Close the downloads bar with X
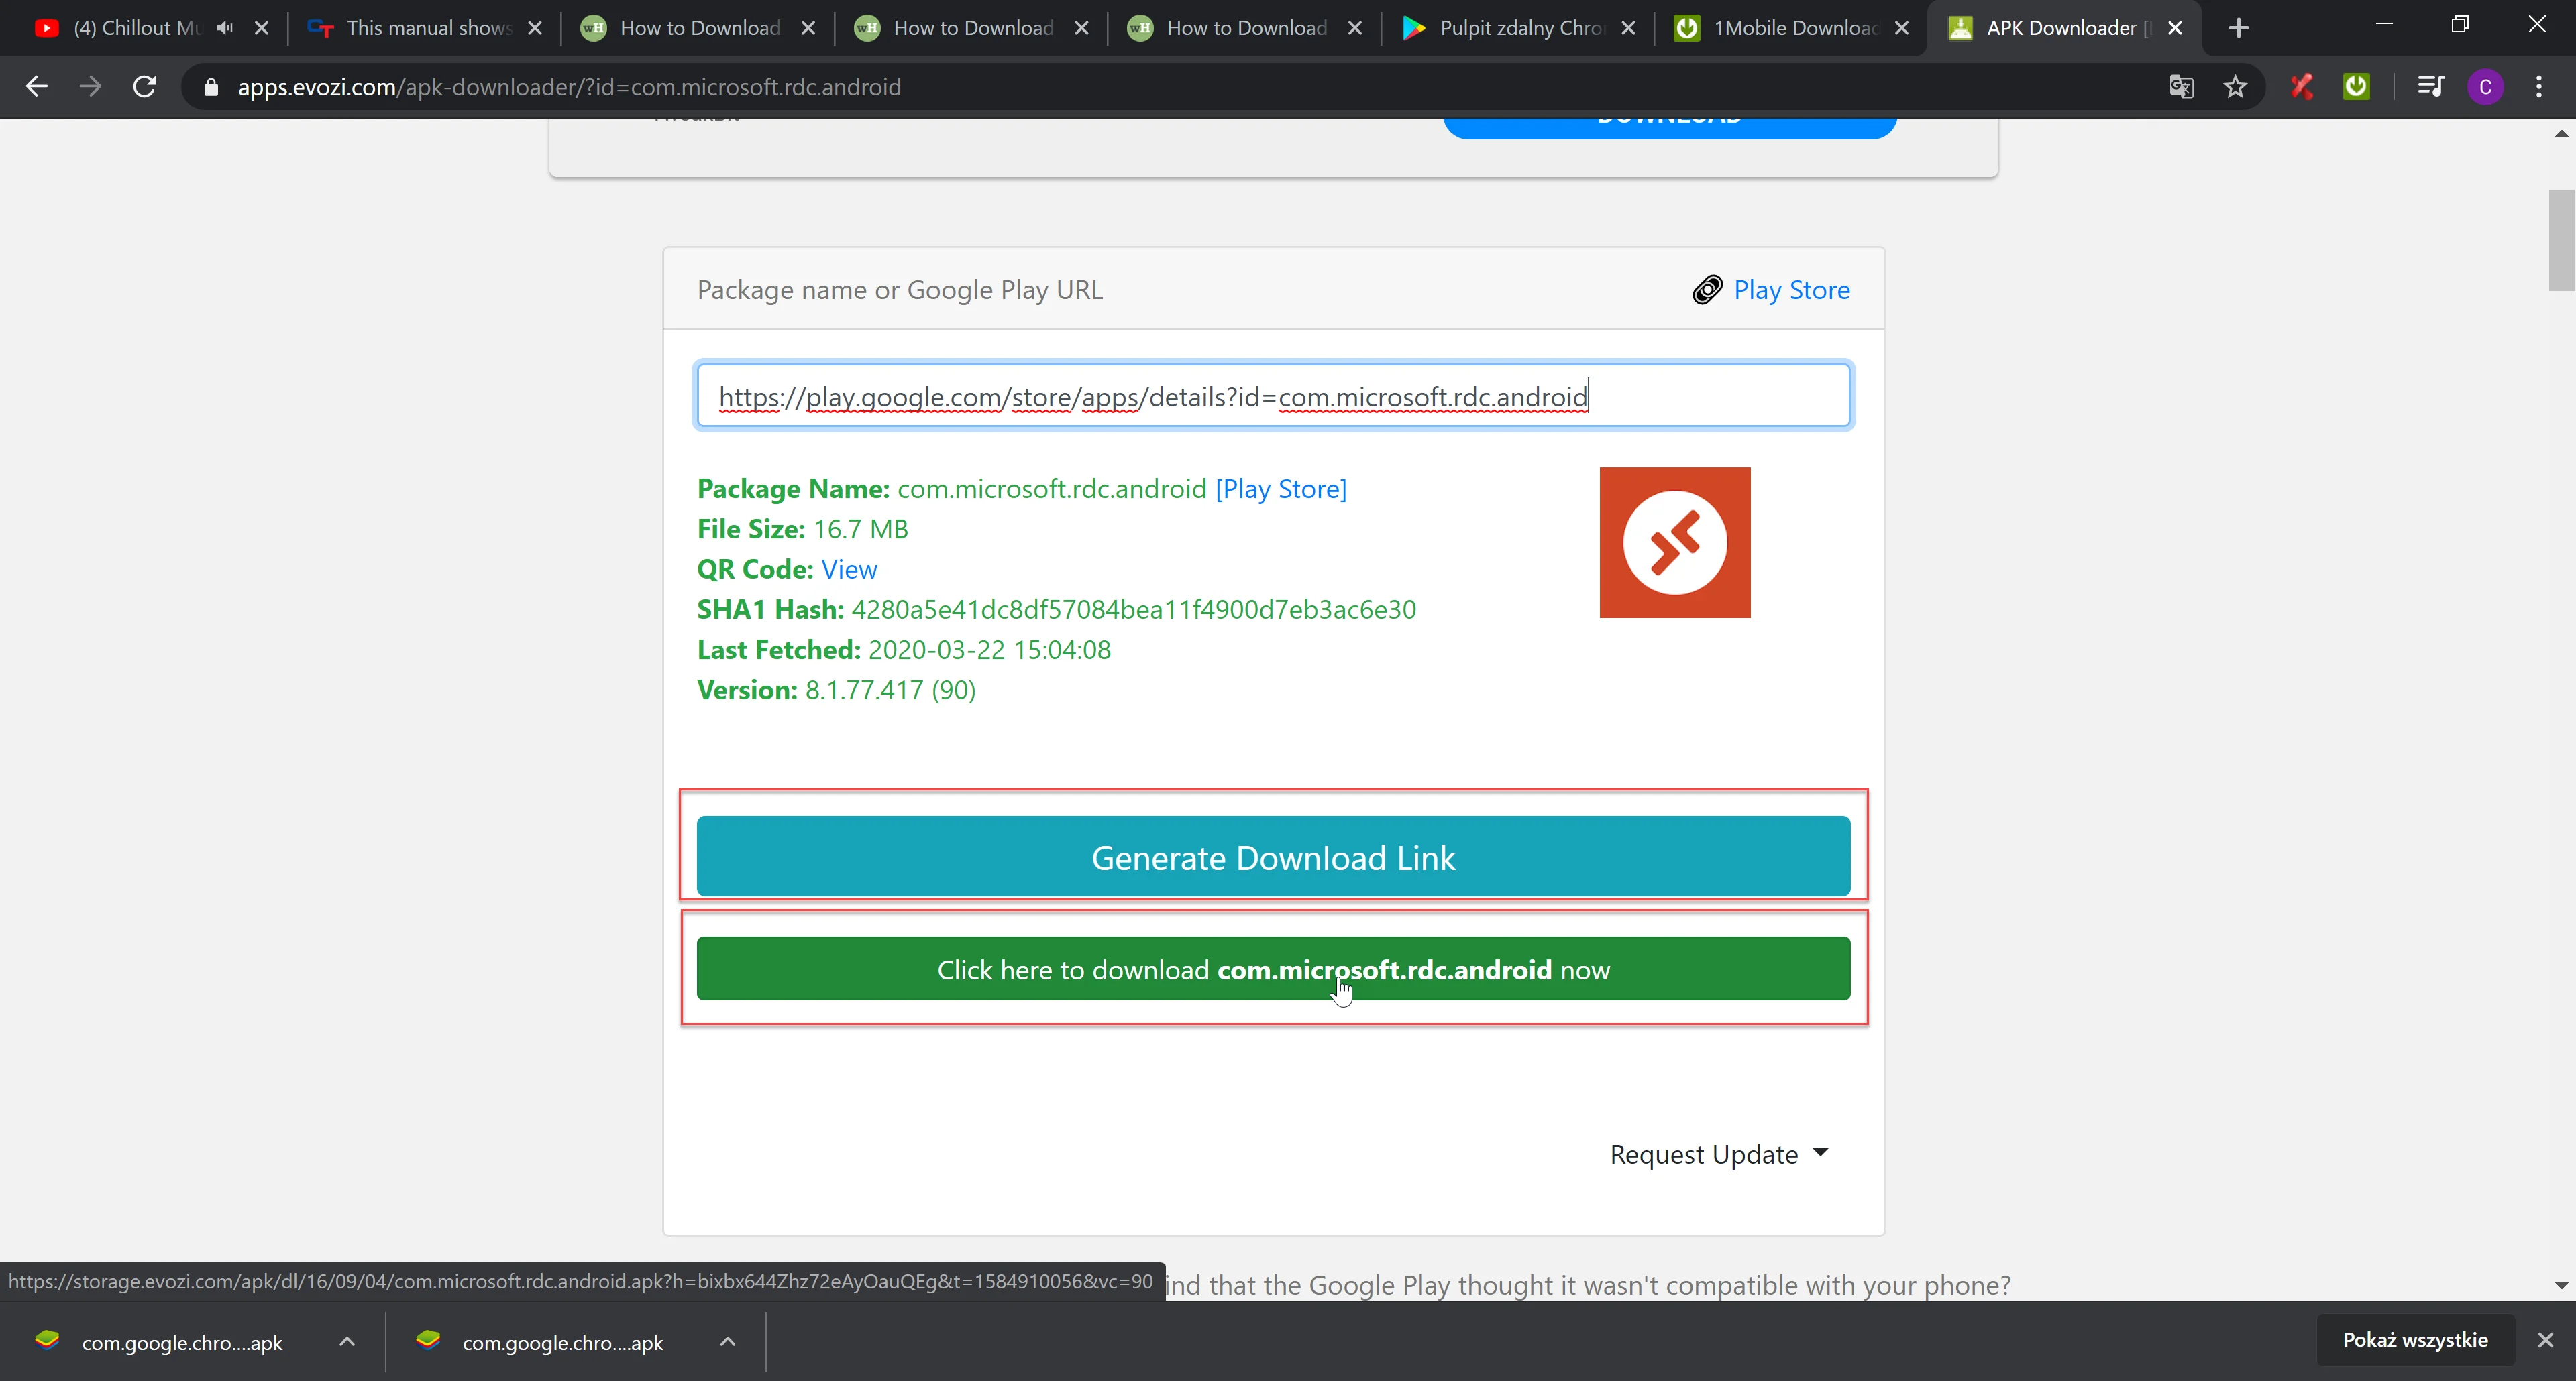Image resolution: width=2576 pixels, height=1381 pixels. point(2545,1340)
